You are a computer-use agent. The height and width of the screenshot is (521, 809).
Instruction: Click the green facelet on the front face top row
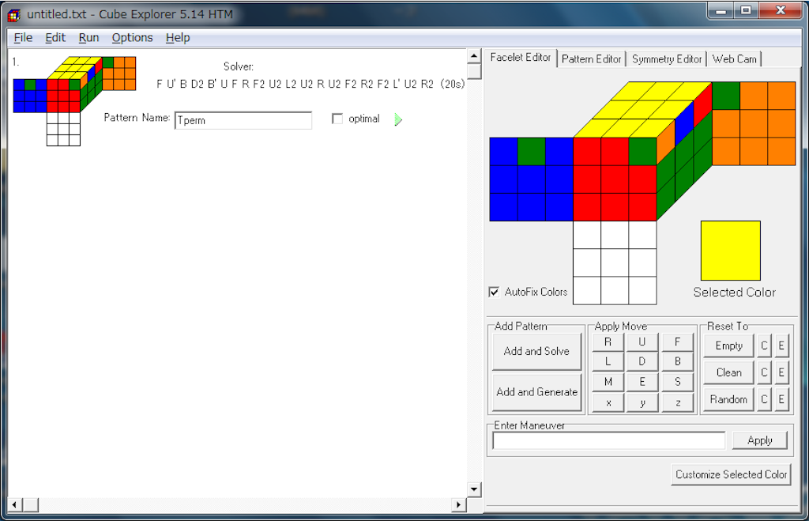[x=643, y=151]
